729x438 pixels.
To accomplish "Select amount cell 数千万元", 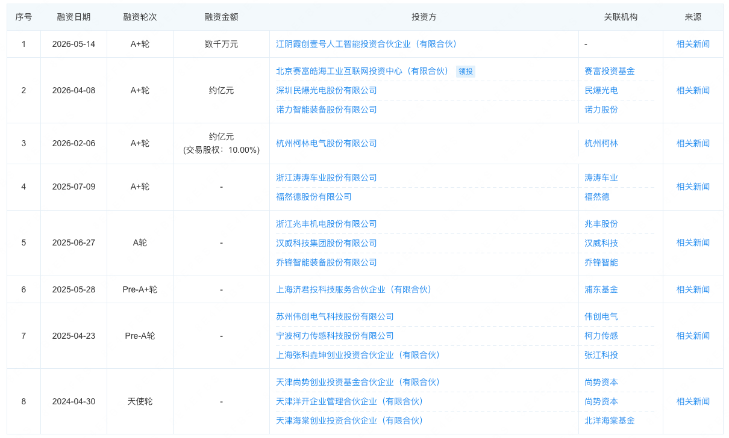I will pyautogui.click(x=221, y=44).
